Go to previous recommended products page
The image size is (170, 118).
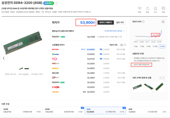pos(161,78)
